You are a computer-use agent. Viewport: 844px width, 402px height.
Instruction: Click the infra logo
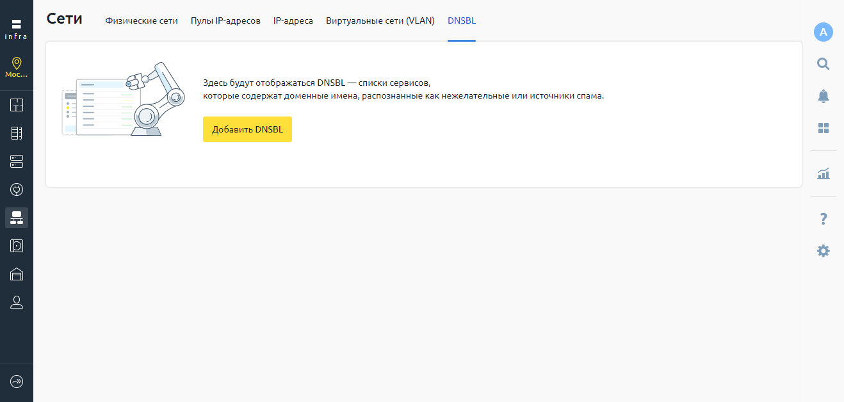tap(17, 29)
